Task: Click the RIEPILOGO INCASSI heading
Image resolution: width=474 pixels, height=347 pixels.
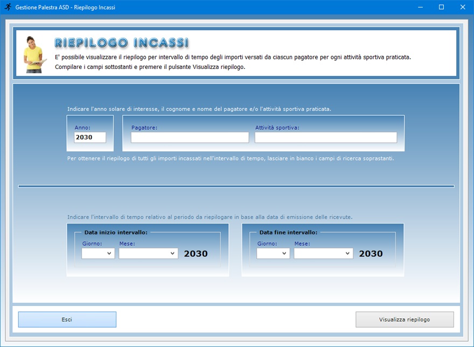Action: (x=122, y=43)
